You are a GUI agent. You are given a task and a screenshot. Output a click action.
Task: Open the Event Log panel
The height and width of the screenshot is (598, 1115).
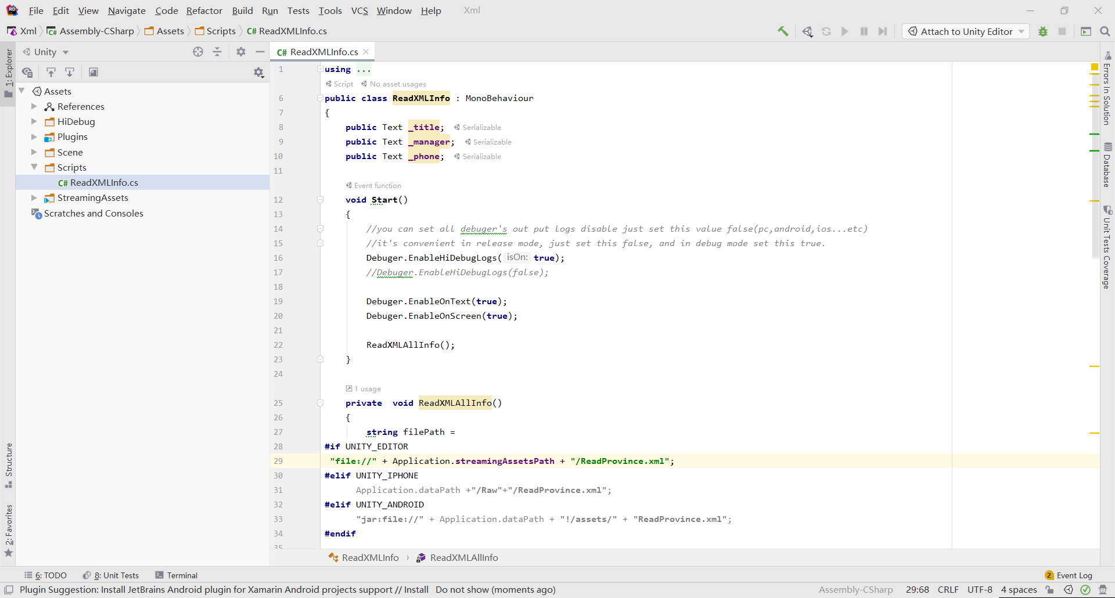(x=1074, y=575)
